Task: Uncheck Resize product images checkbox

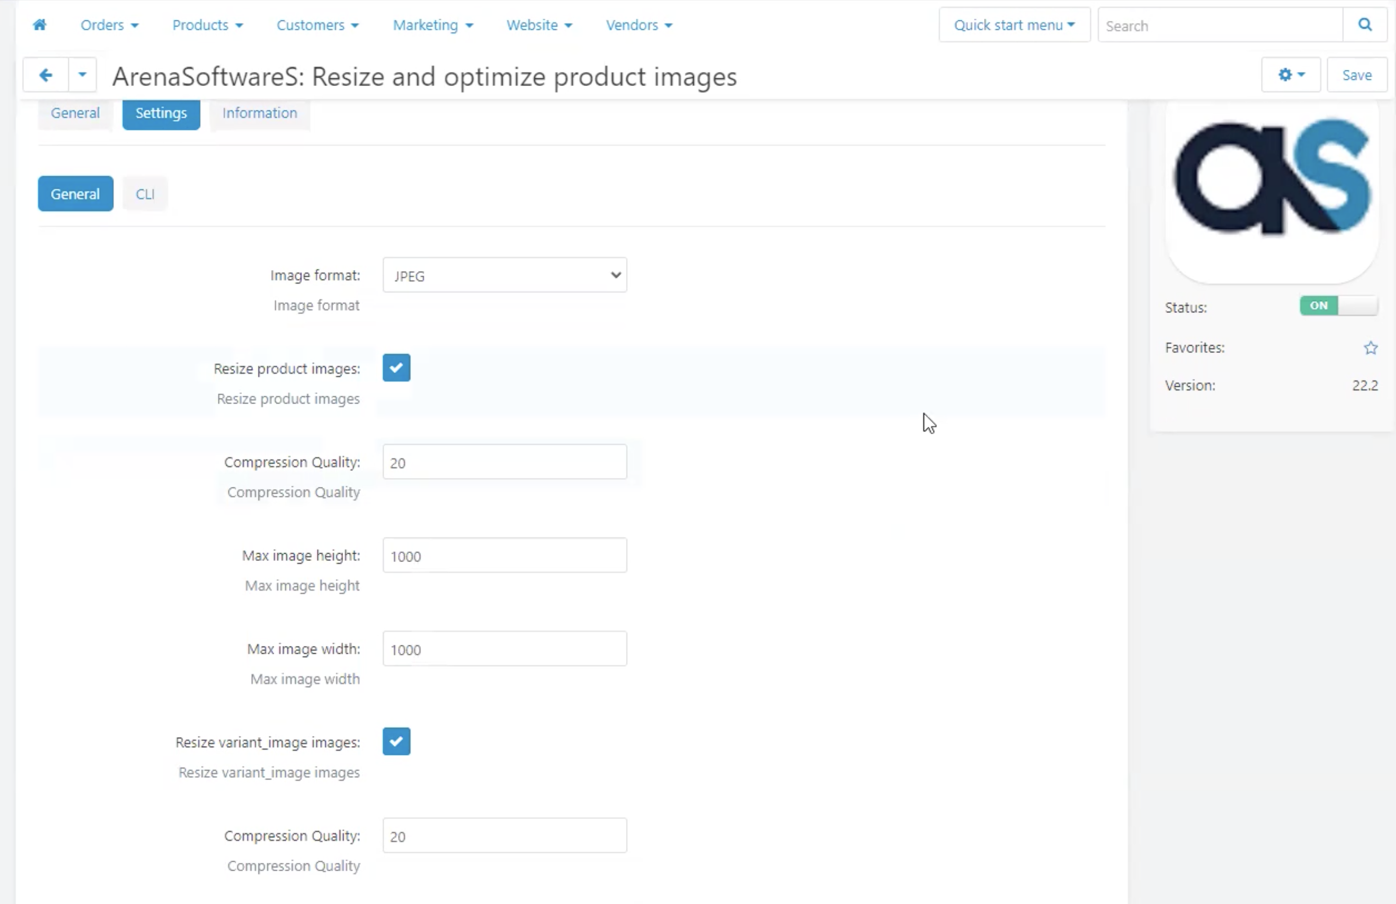Action: pos(397,368)
